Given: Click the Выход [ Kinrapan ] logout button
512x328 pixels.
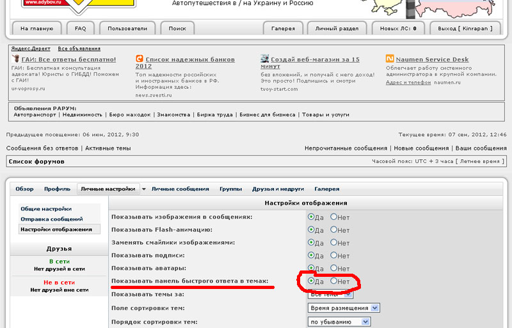Looking at the screenshot, I should point(466,29).
